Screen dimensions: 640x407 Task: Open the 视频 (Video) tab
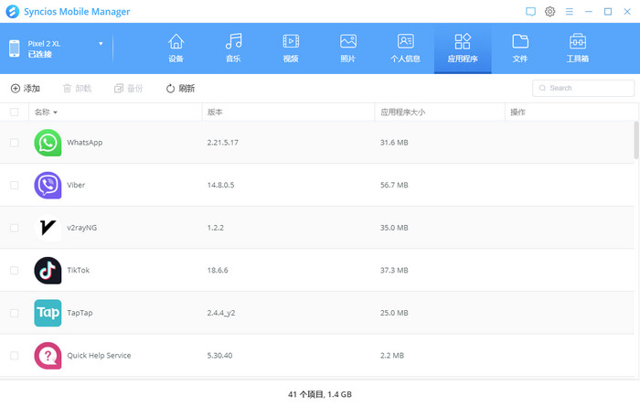point(291,48)
